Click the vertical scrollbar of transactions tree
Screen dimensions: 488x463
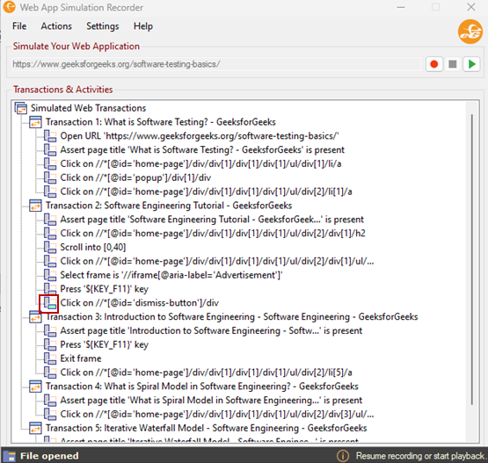pos(472,259)
